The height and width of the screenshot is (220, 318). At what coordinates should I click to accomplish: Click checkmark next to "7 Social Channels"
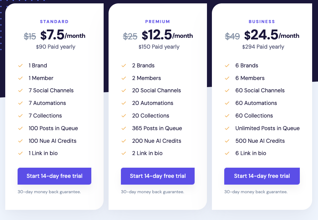tap(21, 90)
